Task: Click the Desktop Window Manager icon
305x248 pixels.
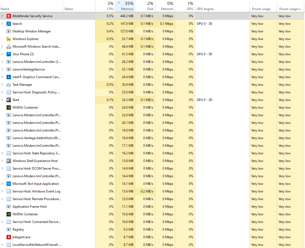Action: point(8,31)
